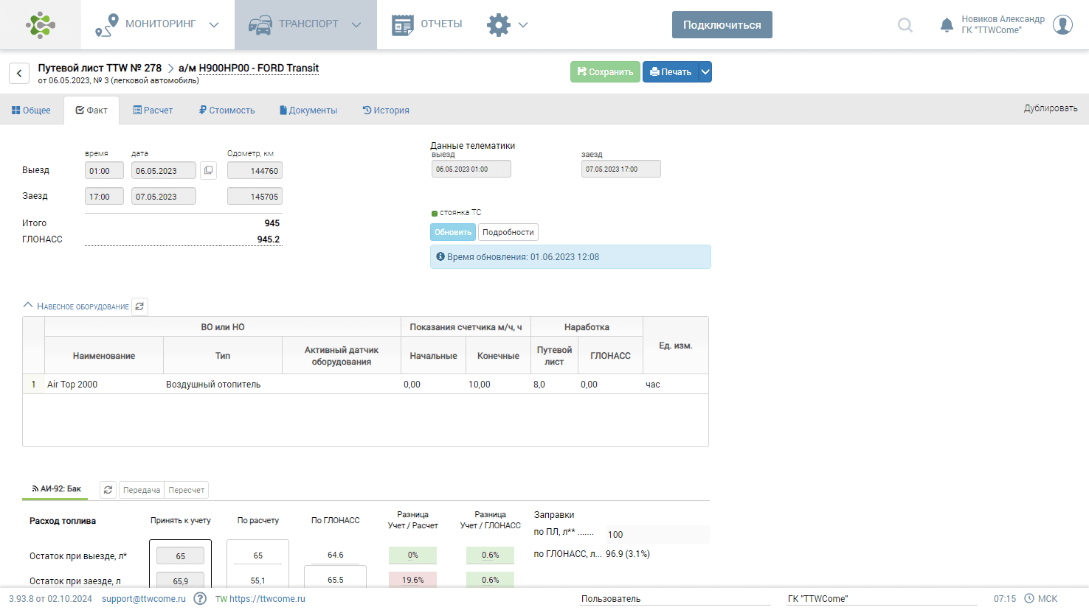Image resolution: width=1089 pixels, height=610 pixels.
Task: Open the search magnifier icon
Action: [905, 25]
